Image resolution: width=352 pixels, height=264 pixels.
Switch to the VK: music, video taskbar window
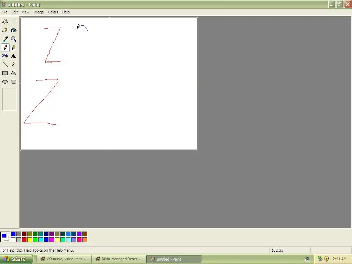click(64, 259)
